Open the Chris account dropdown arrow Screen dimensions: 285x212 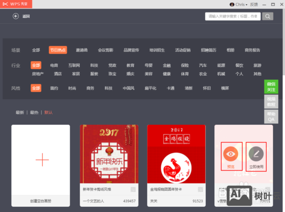246,5
